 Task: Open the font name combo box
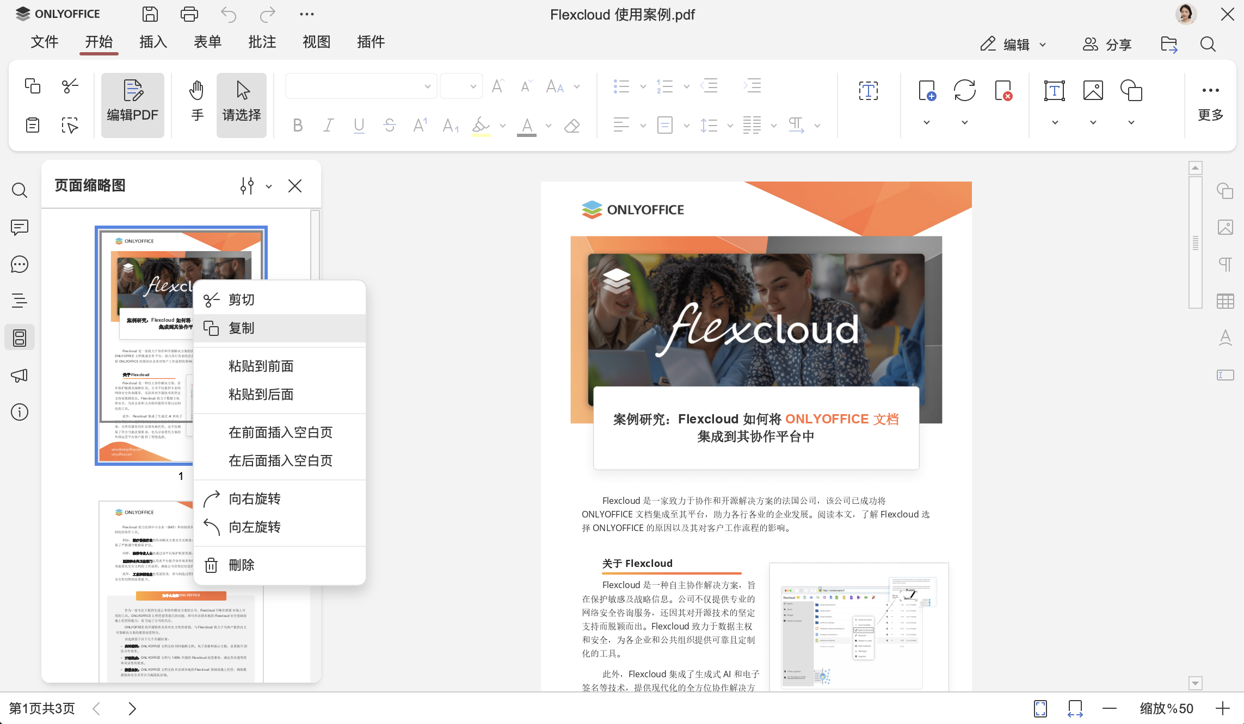tap(361, 86)
